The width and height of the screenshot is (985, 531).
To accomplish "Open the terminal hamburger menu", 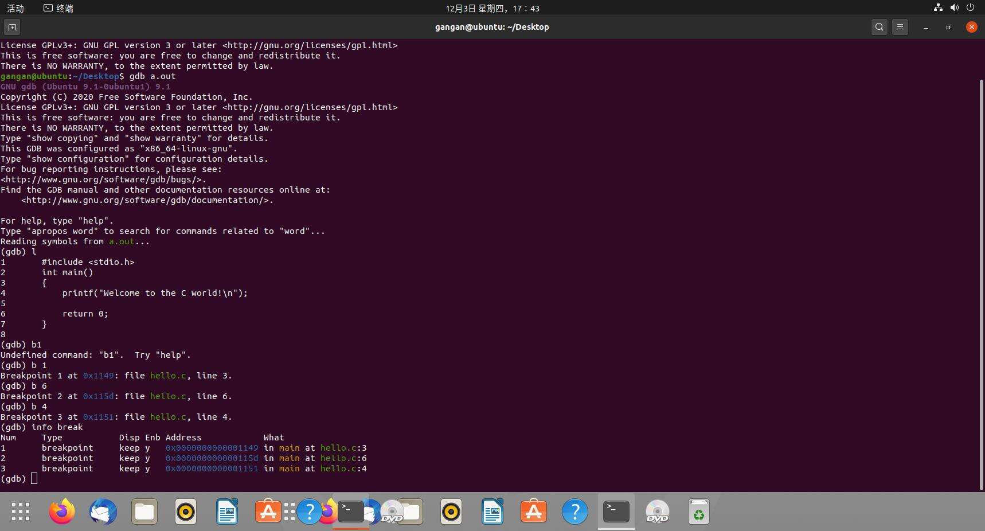I will click(x=900, y=27).
